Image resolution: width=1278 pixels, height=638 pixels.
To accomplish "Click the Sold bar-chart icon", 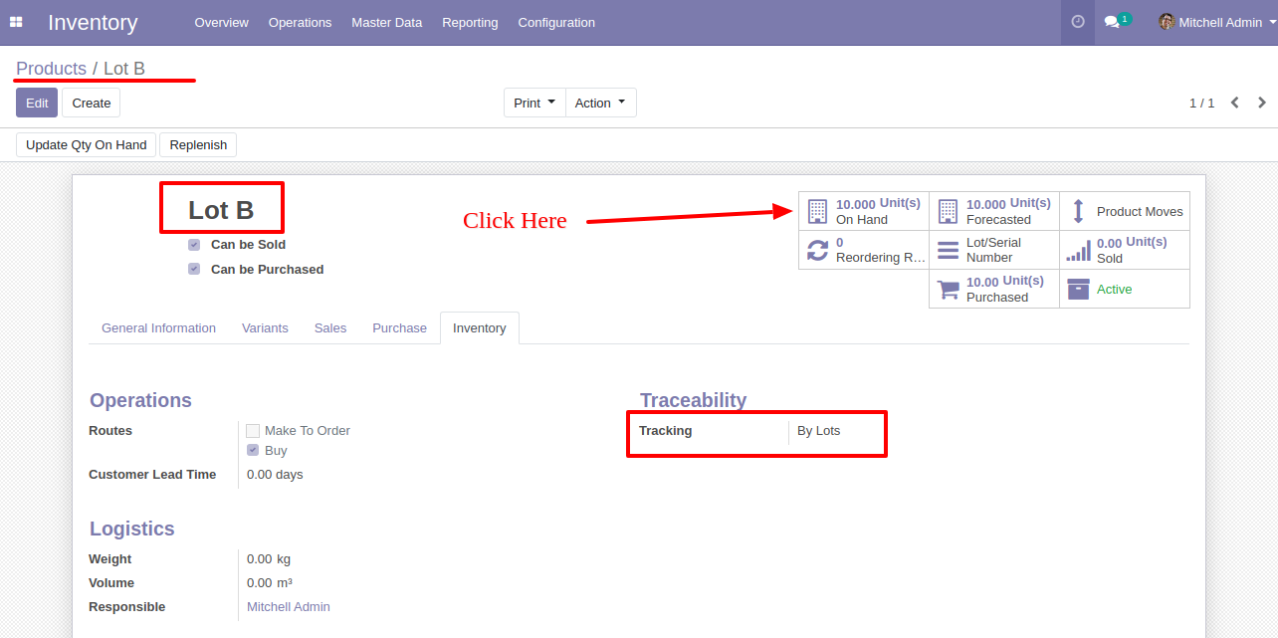I will pyautogui.click(x=1079, y=250).
